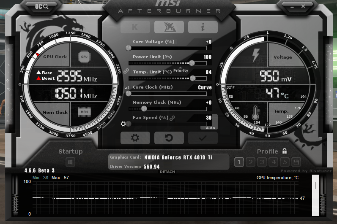Toggle Startup with the Windows logo button
This screenshot has height=224, width=337.
click(x=70, y=162)
